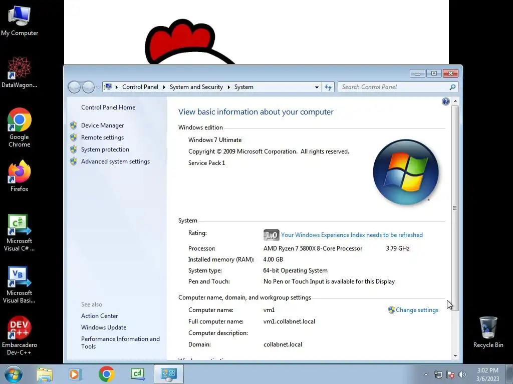Open the Action Center flag tray icon
The height and width of the screenshot is (384, 513).
point(450,374)
